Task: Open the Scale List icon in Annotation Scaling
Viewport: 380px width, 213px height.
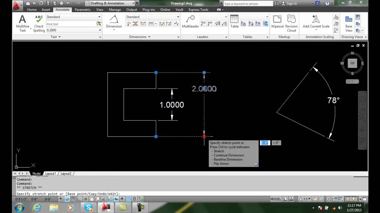Action: point(336,17)
